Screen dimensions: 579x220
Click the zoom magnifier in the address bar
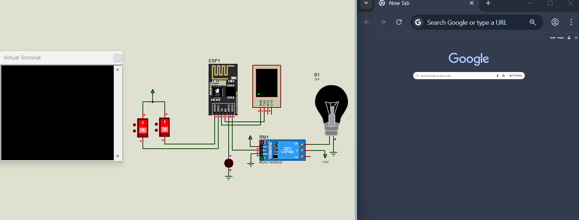click(533, 22)
